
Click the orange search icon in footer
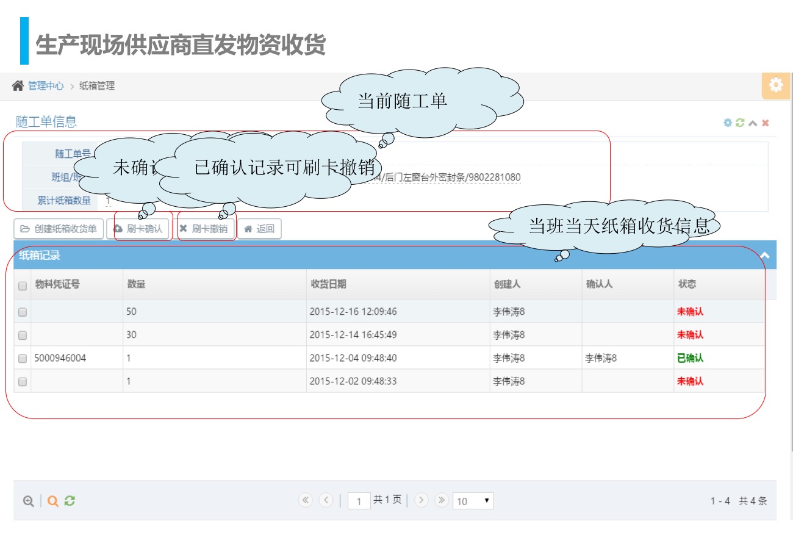53,501
